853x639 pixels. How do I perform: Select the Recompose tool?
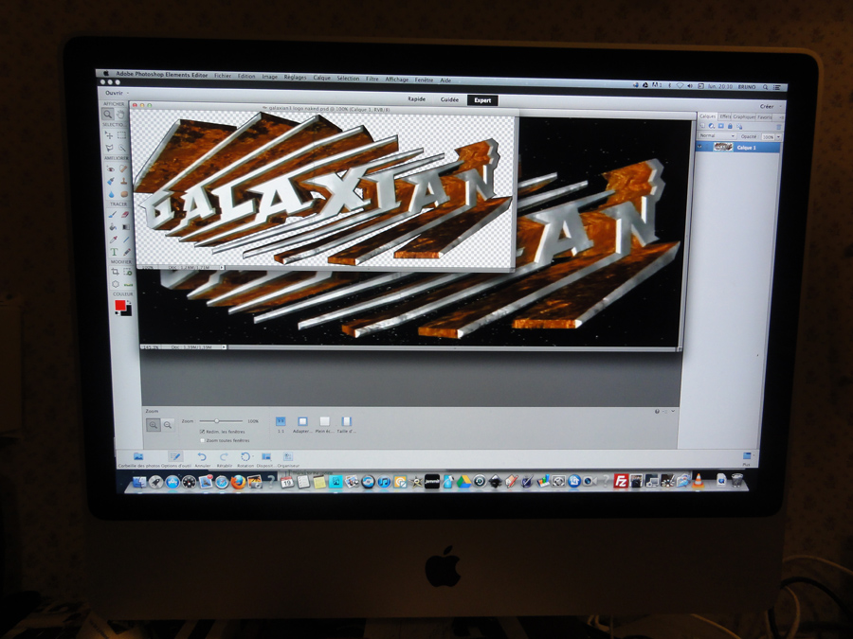click(128, 272)
